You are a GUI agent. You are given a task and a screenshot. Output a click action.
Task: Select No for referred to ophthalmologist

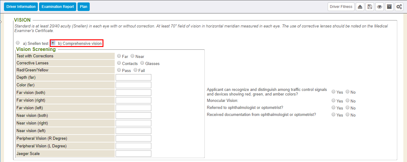tap(348, 108)
